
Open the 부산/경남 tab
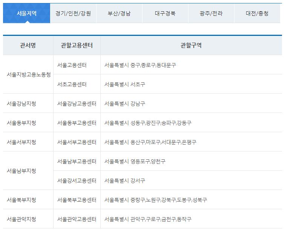[x=119, y=13]
